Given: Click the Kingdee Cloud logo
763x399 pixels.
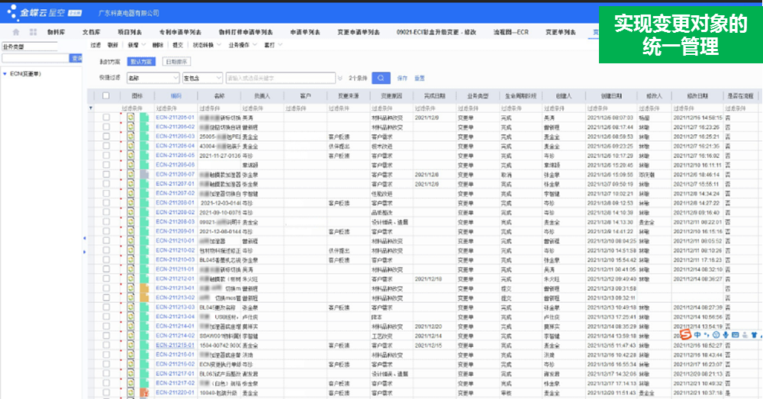Looking at the screenshot, I should [x=43, y=13].
